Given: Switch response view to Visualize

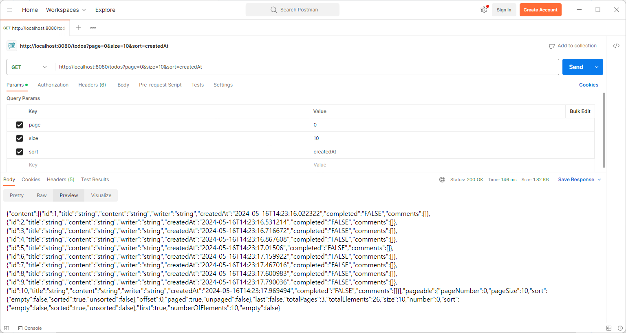Looking at the screenshot, I should pyautogui.click(x=101, y=195).
